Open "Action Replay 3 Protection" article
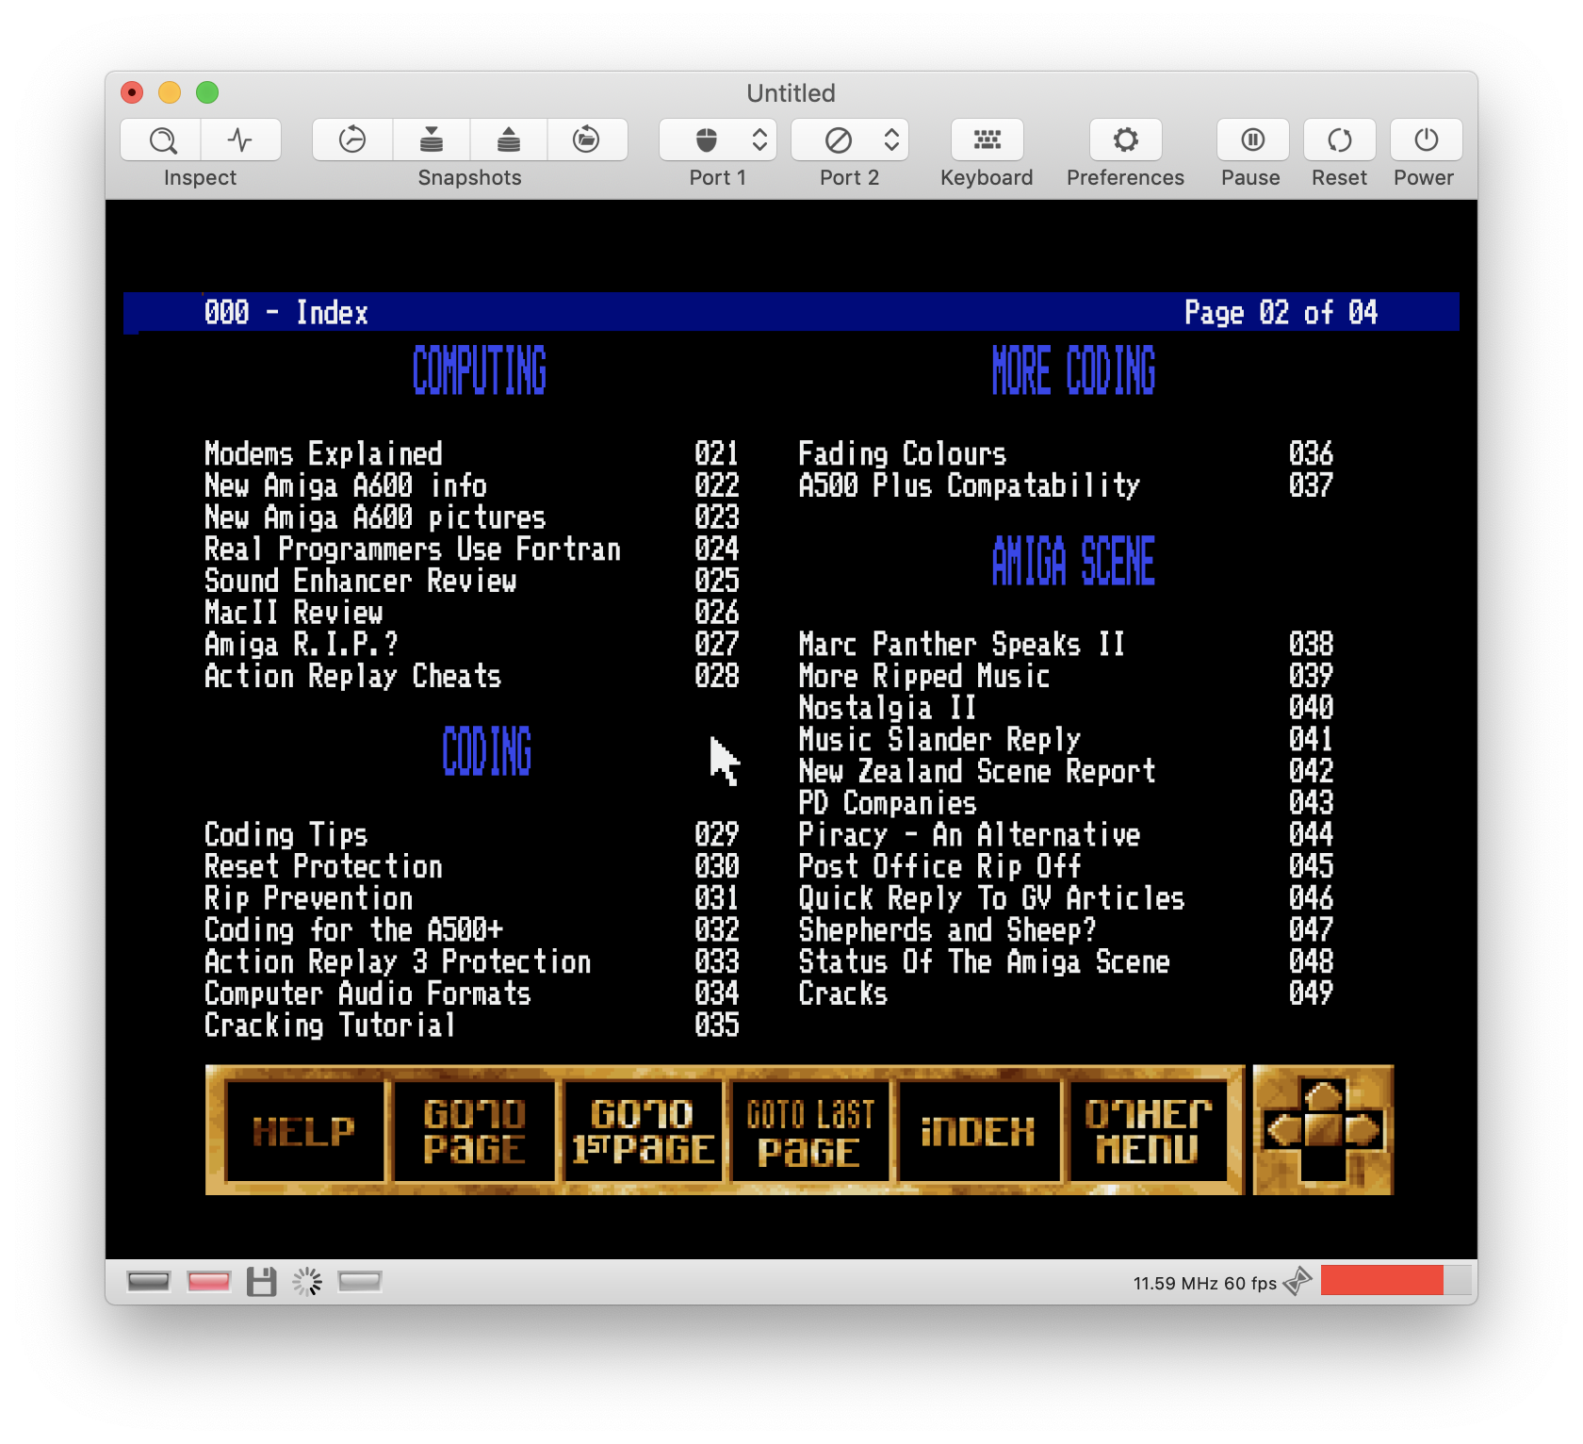 pyautogui.click(x=398, y=962)
